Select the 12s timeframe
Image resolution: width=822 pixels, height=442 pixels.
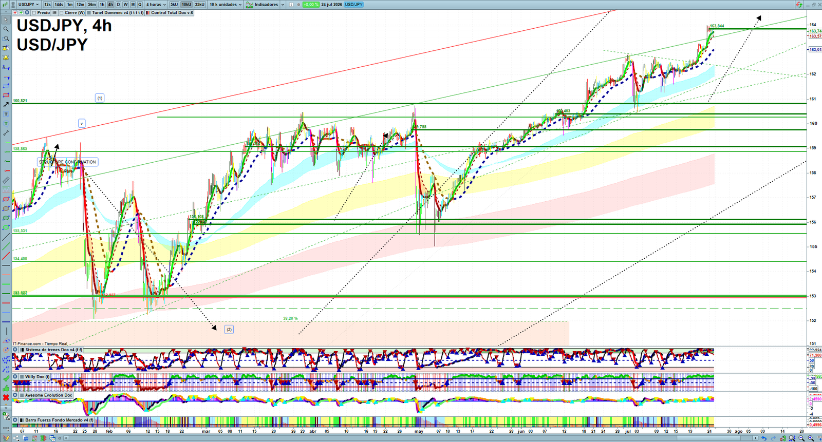click(47, 5)
